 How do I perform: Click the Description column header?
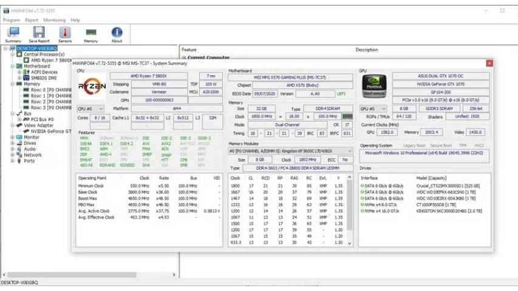pyautogui.click(x=367, y=50)
